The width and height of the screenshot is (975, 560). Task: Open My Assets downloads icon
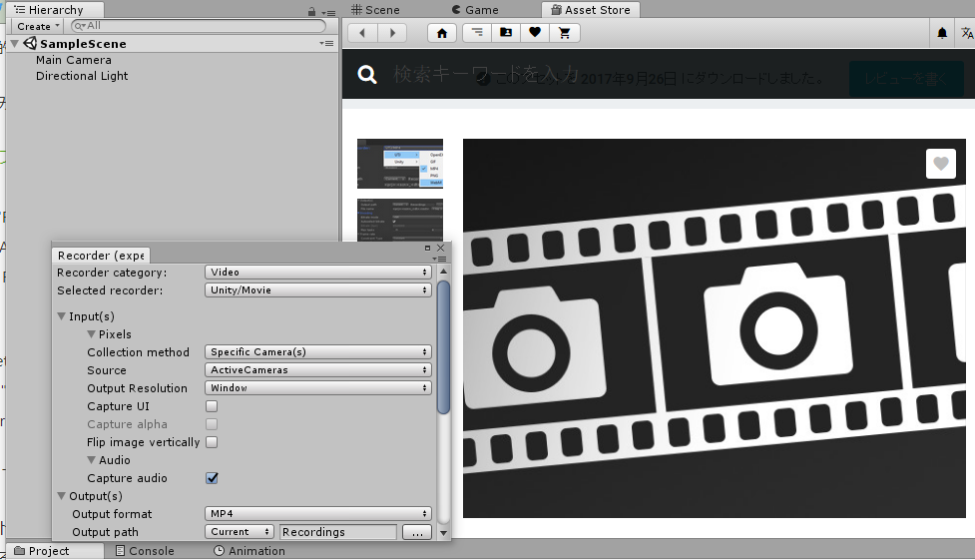pyautogui.click(x=506, y=33)
